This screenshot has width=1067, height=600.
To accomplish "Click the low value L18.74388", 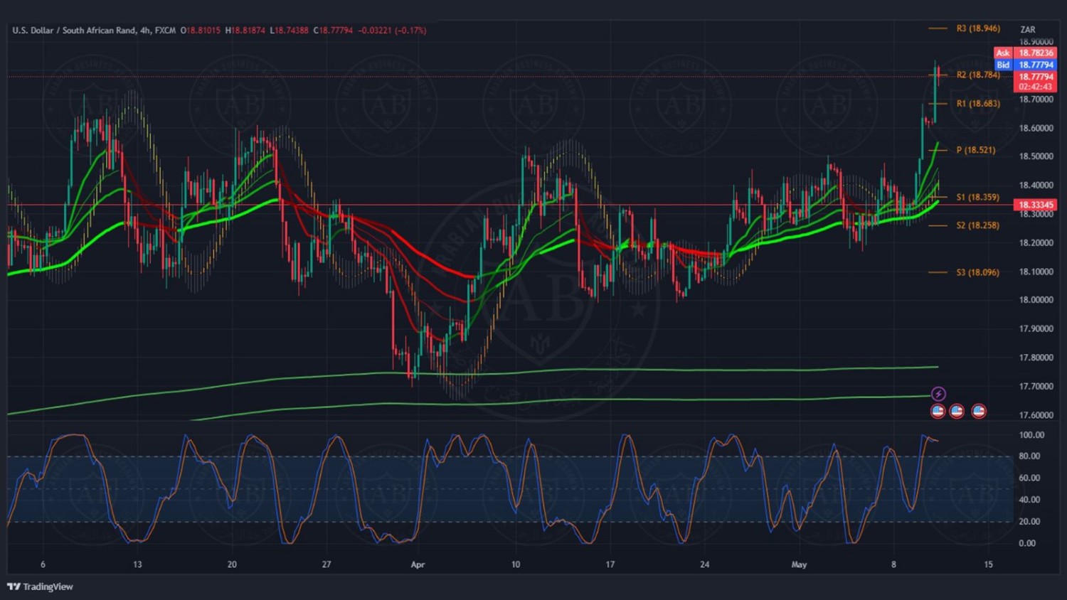I will (290, 31).
